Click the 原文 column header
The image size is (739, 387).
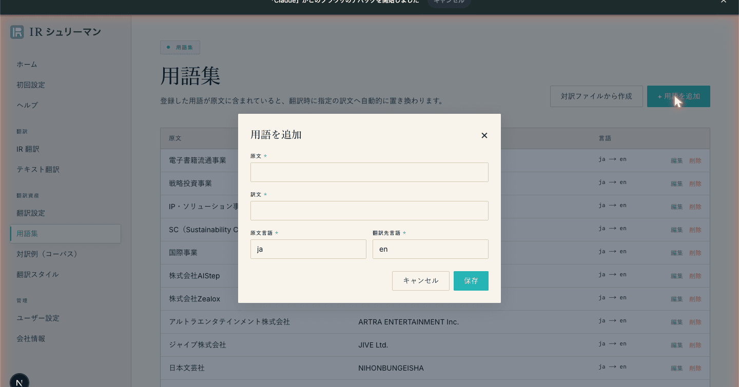pyautogui.click(x=175, y=138)
